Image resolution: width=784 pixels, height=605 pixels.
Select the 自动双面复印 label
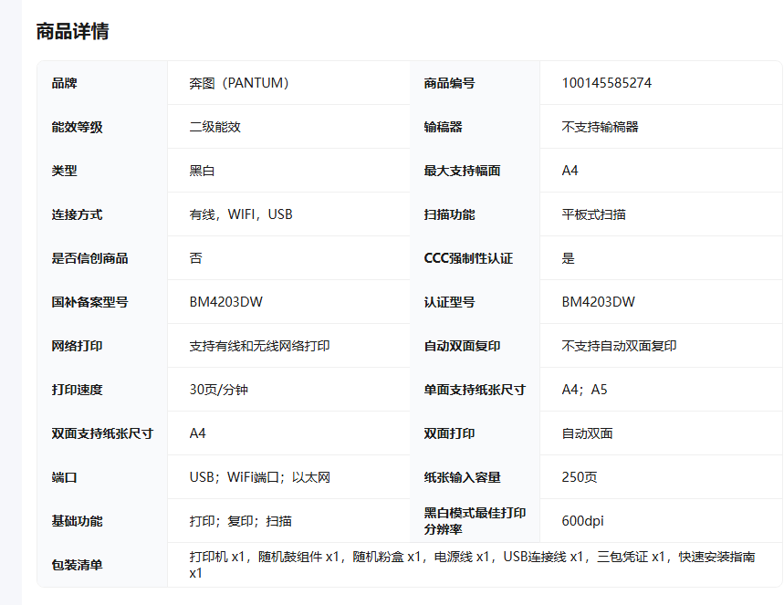point(462,346)
